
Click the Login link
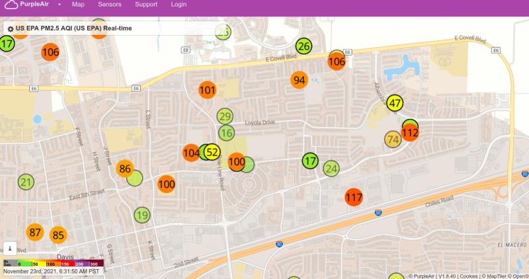[x=179, y=5]
